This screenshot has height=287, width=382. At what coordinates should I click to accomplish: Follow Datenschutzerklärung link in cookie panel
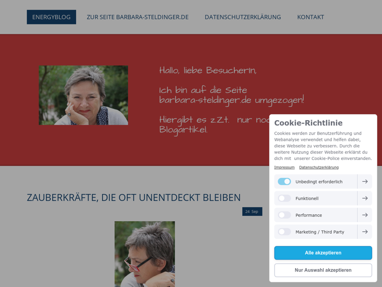tap(319, 167)
